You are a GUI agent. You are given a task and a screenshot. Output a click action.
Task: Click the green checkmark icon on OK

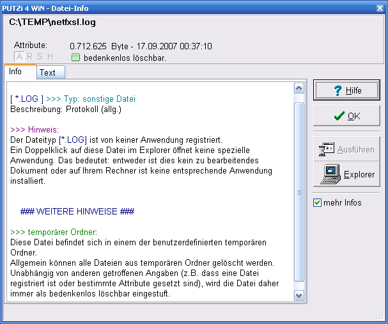pyautogui.click(x=339, y=116)
